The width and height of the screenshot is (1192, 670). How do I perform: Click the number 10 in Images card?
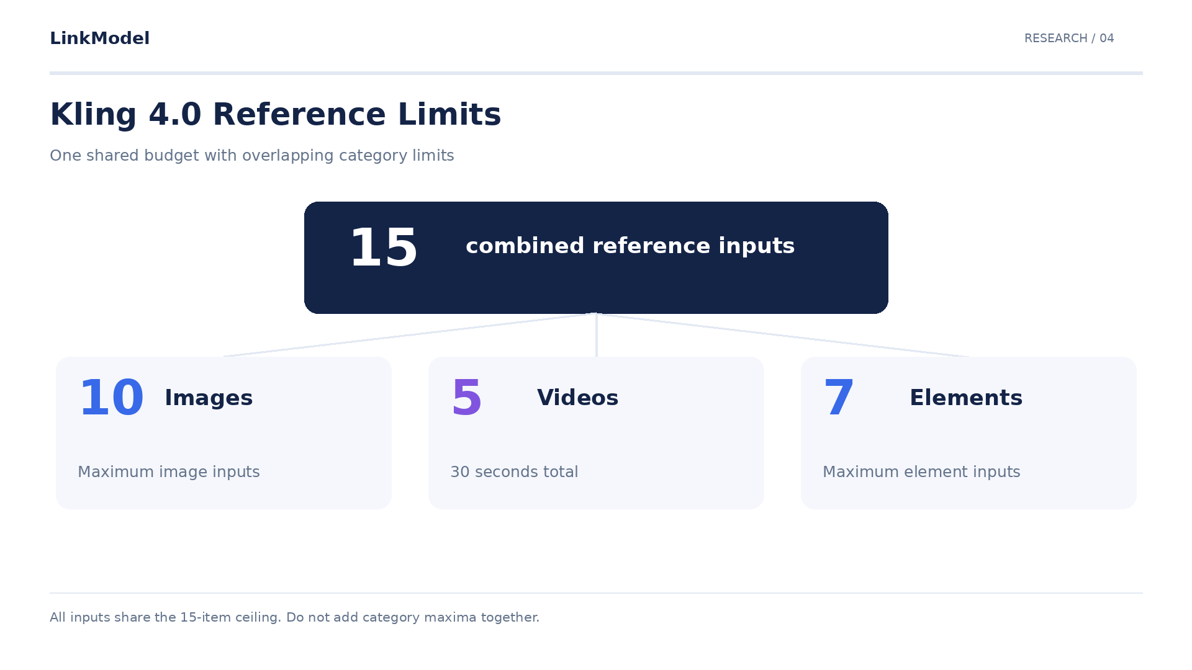click(112, 398)
